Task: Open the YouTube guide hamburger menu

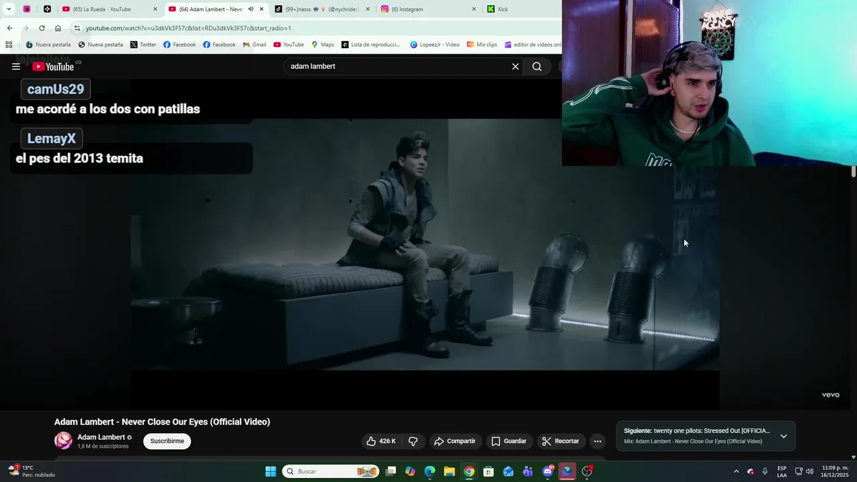Action: [x=16, y=66]
